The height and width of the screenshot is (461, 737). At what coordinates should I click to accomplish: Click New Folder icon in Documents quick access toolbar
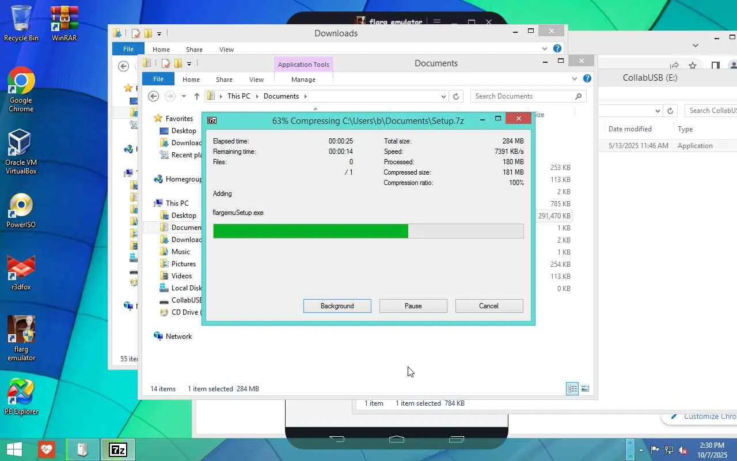click(x=178, y=63)
